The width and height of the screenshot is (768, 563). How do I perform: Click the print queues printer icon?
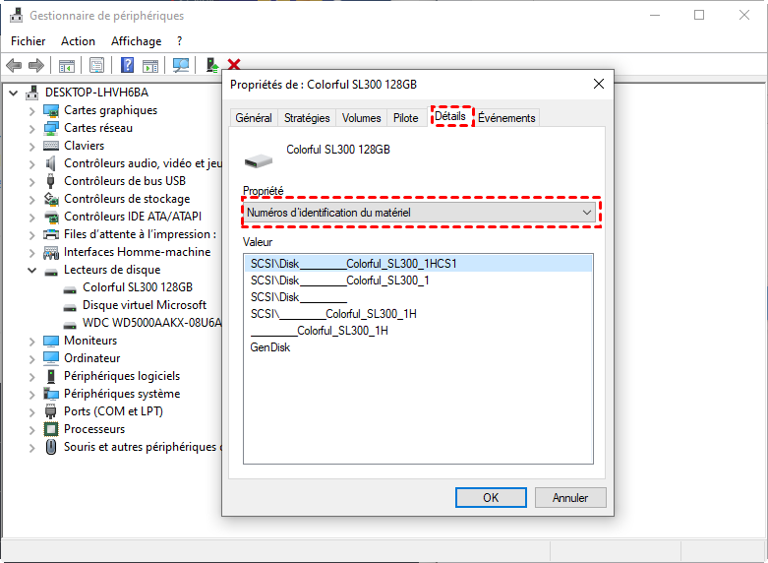(x=51, y=234)
